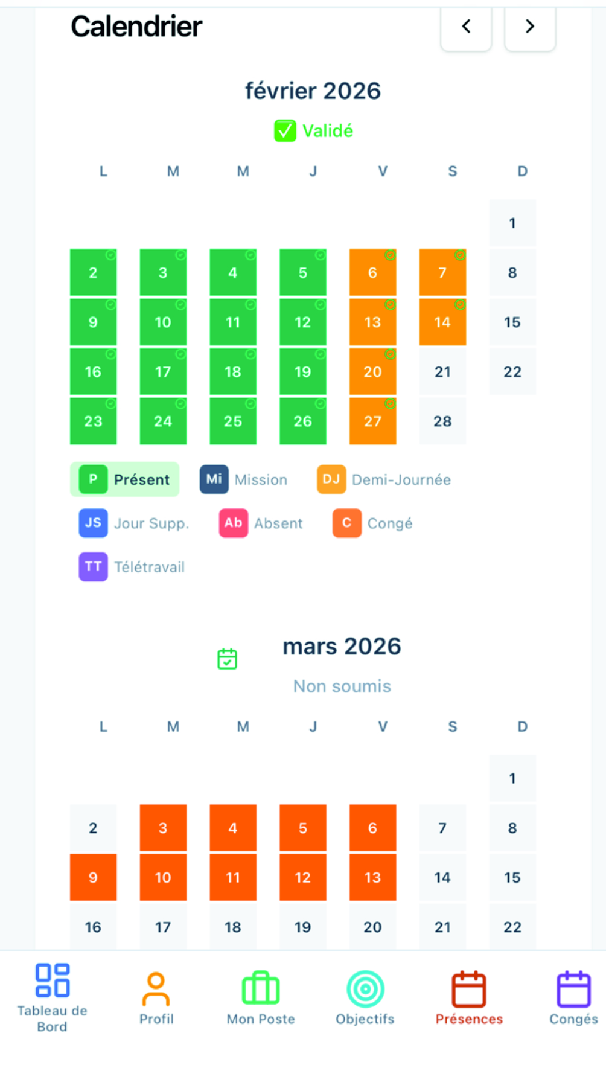Select March 9 leave day cell
This screenshot has height=1065, width=606.
pyautogui.click(x=93, y=877)
